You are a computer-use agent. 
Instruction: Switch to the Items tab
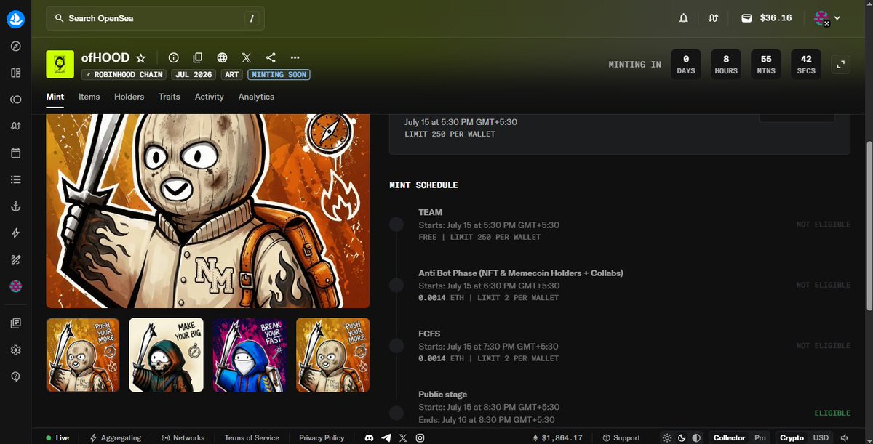[x=89, y=97]
